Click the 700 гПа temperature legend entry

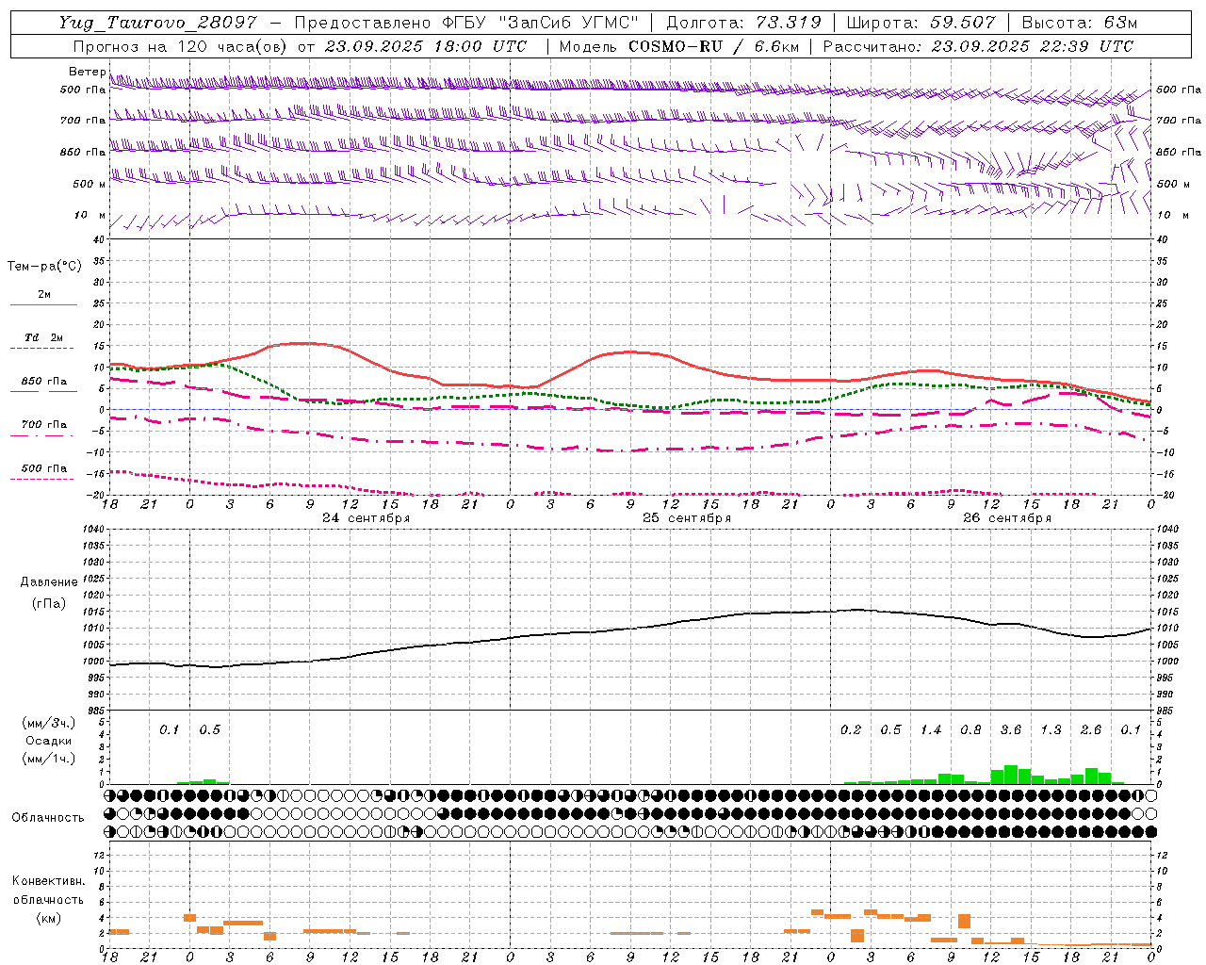(44, 425)
